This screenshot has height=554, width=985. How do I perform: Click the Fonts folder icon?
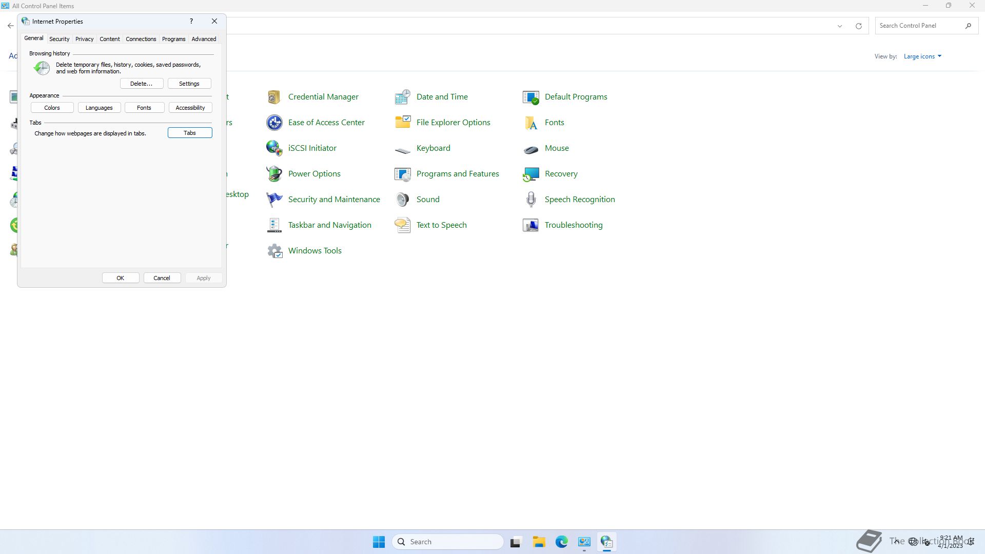click(x=530, y=123)
